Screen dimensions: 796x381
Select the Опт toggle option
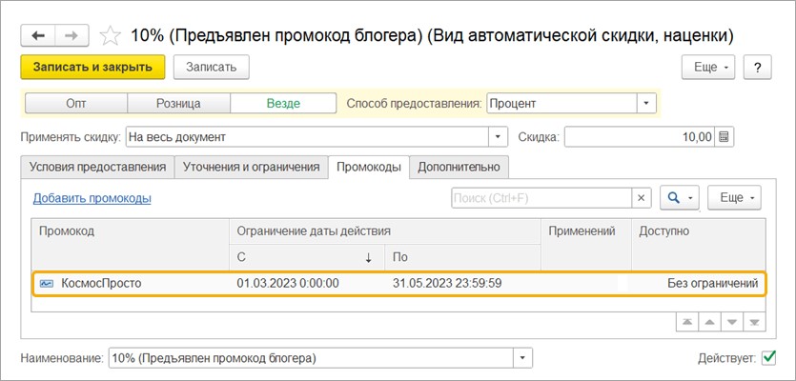click(x=75, y=103)
